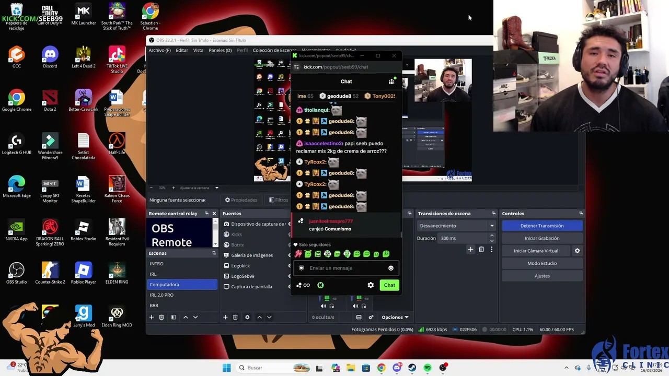Open Propiedades for the source
669x376 pixels.
point(241,200)
